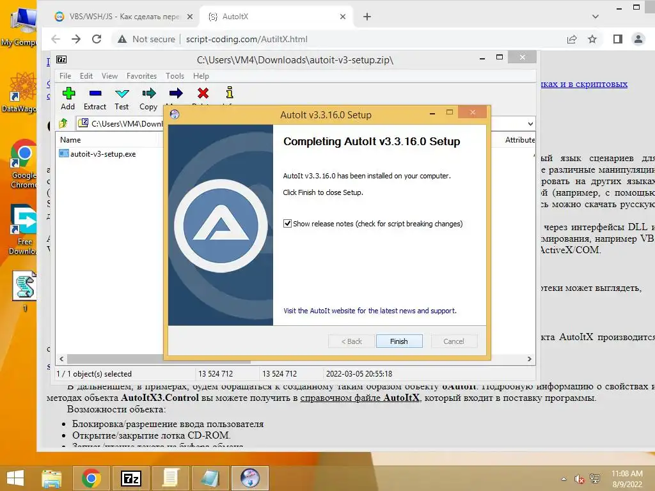Open 7-Zip taskbar icon
Image resolution: width=655 pixels, height=491 pixels.
click(130, 478)
